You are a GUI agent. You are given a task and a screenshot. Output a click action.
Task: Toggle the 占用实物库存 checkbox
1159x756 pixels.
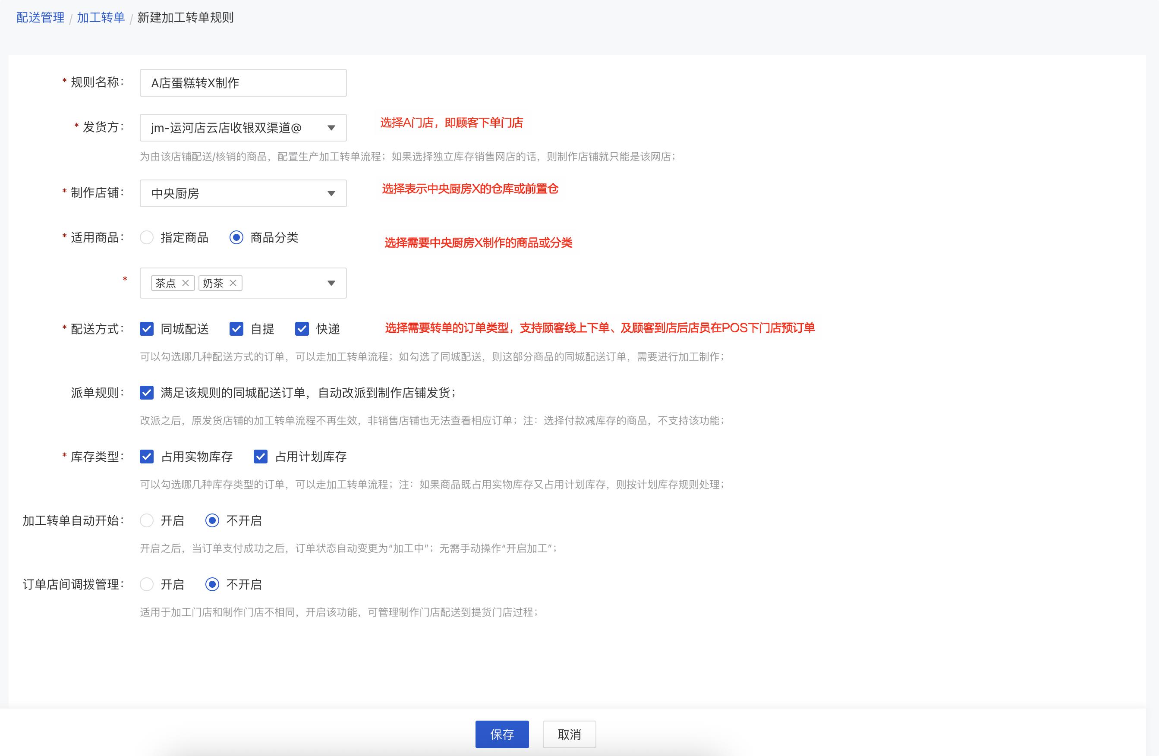(x=147, y=457)
